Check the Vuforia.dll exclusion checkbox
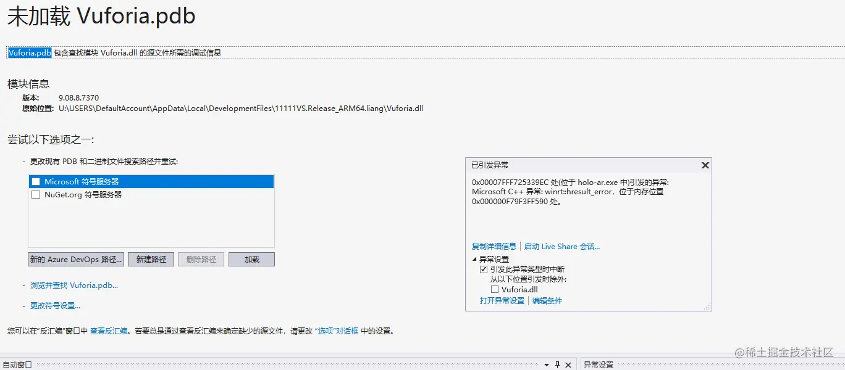 tap(495, 289)
